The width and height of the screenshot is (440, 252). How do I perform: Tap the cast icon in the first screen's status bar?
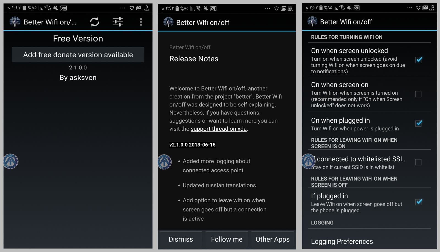64,8
